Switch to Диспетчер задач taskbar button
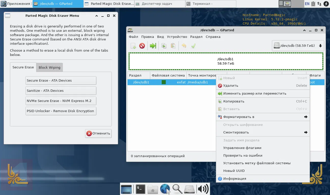The height and width of the screenshot is (195, 330). [160, 4]
